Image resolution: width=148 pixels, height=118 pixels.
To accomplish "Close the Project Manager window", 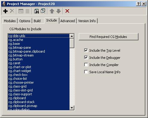I will tap(144, 4).
